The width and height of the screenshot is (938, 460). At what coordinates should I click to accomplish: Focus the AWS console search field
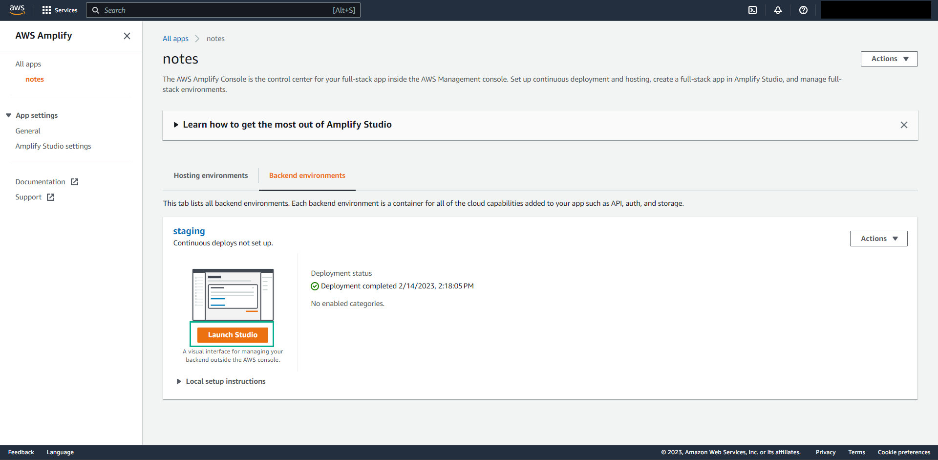223,10
